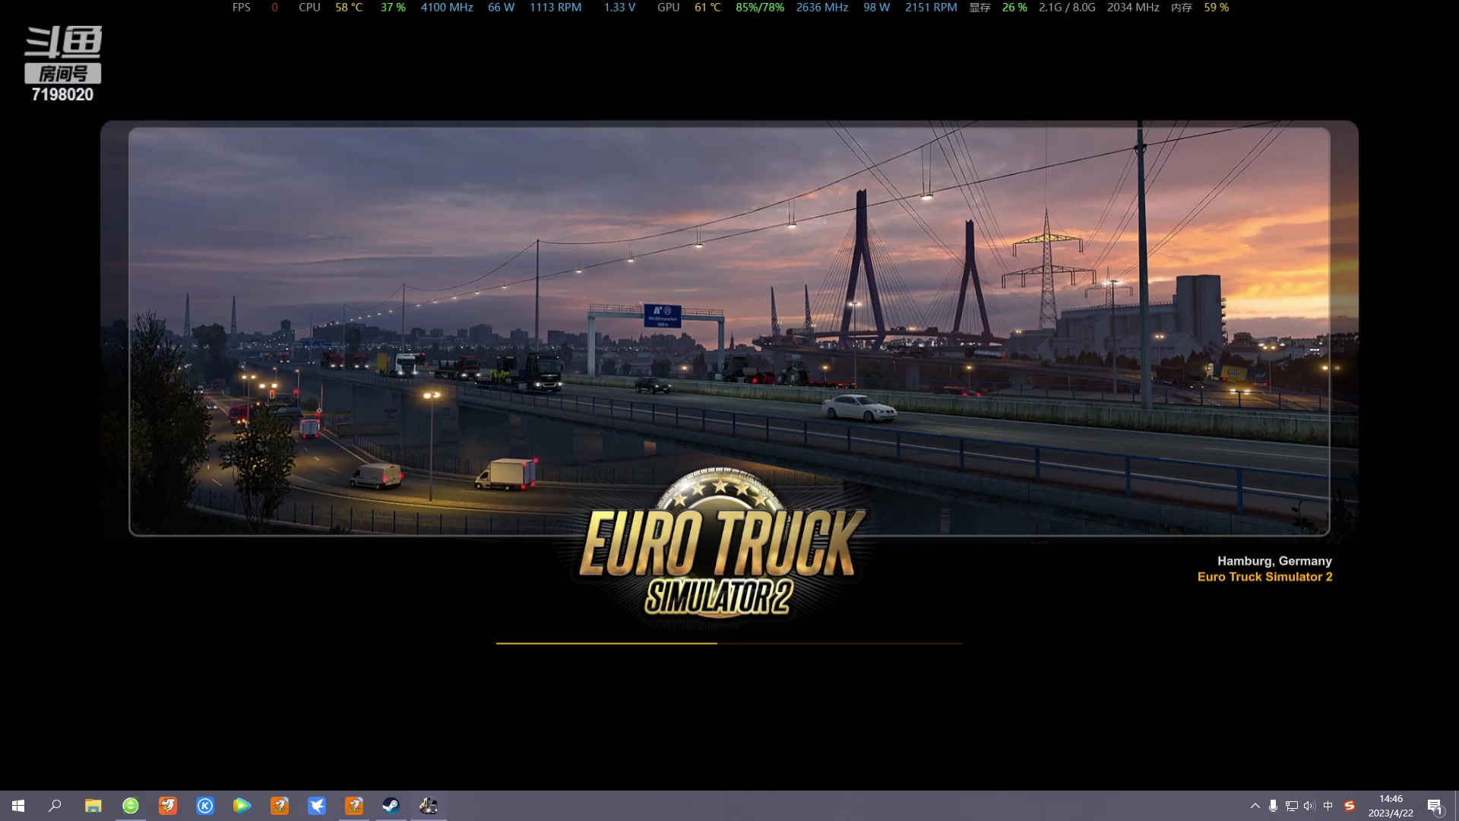This screenshot has height=821, width=1459.
Task: Click the VRAM usage '2.1G / 8.0G'
Action: click(x=1067, y=7)
